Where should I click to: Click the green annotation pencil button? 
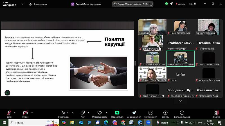pyautogui.click(x=7, y=92)
